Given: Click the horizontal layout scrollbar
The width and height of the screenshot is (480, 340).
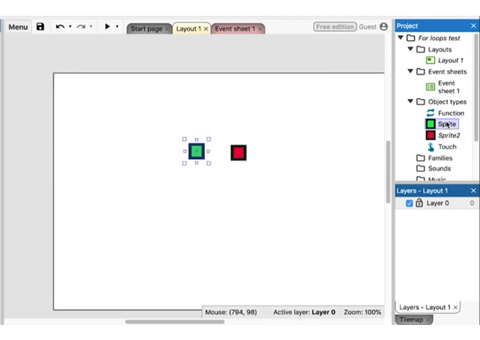Looking at the screenshot, I should pos(174,322).
